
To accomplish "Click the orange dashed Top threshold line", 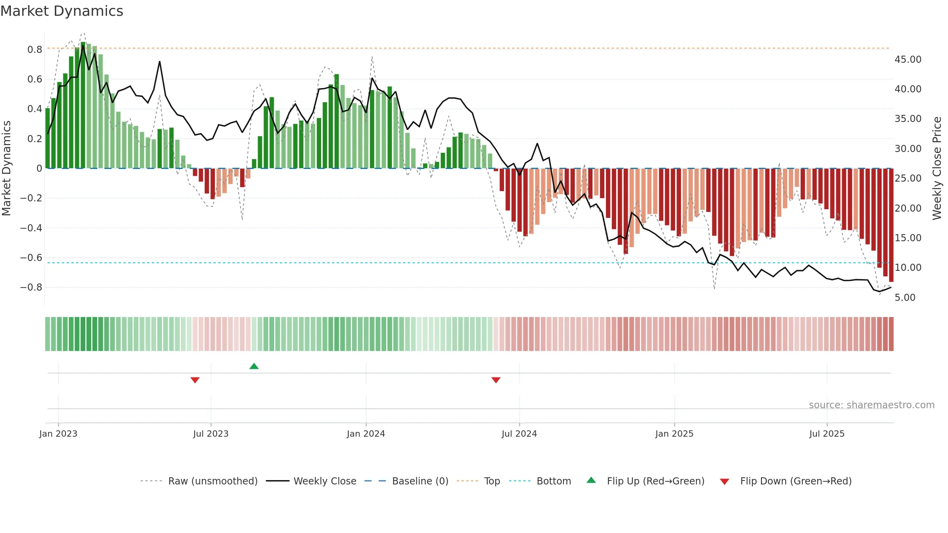I will (x=469, y=48).
